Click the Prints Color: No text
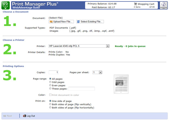The image size is (169, 121). pyautogui.click(x=59, y=52)
